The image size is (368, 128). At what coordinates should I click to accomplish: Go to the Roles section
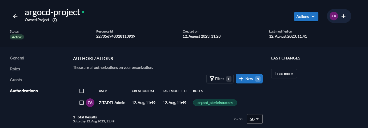click(x=15, y=69)
